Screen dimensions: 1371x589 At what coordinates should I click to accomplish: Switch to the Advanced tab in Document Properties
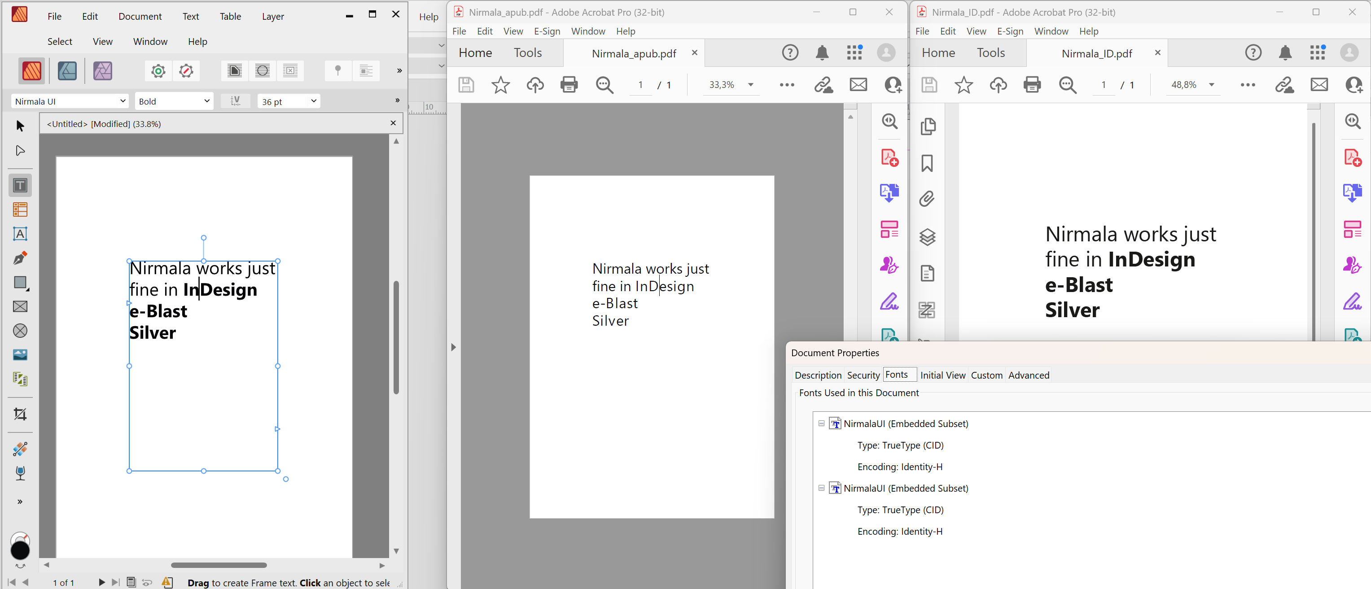(1028, 375)
